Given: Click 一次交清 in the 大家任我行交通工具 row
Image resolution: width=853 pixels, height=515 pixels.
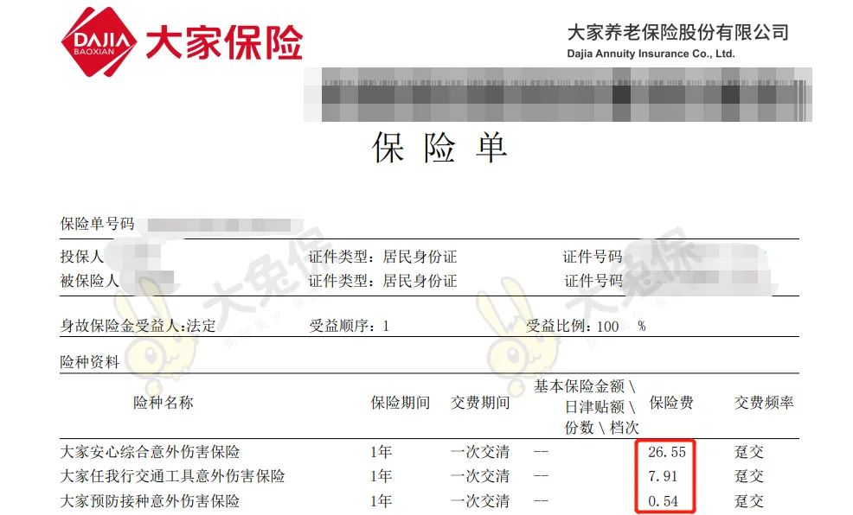Looking at the screenshot, I should coord(480,476).
